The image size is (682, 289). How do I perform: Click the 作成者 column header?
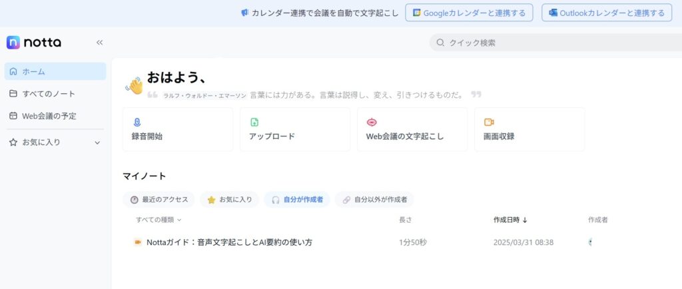[x=598, y=220]
